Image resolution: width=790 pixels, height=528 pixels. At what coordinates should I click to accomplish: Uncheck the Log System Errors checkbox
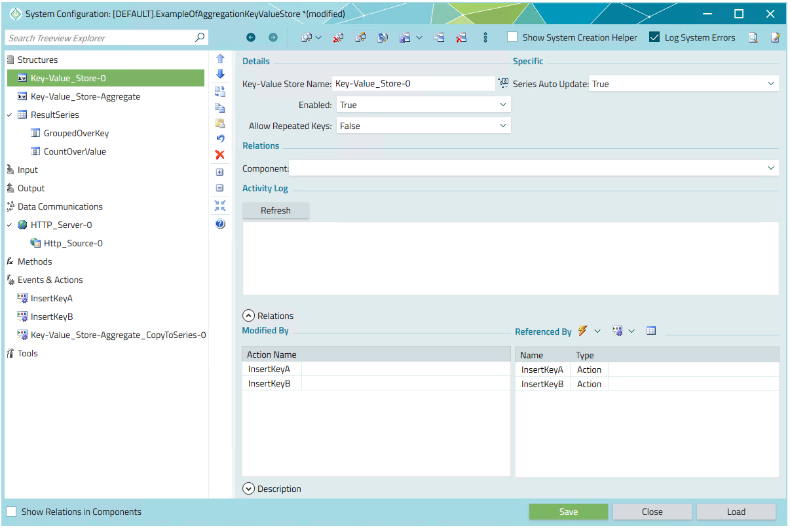(654, 38)
